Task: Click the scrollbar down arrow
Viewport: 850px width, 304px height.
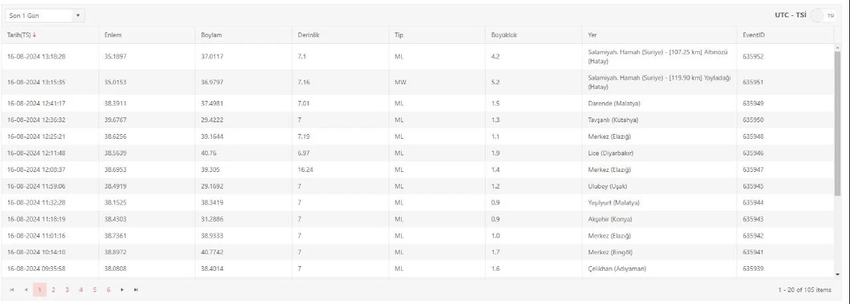Action: (x=837, y=273)
